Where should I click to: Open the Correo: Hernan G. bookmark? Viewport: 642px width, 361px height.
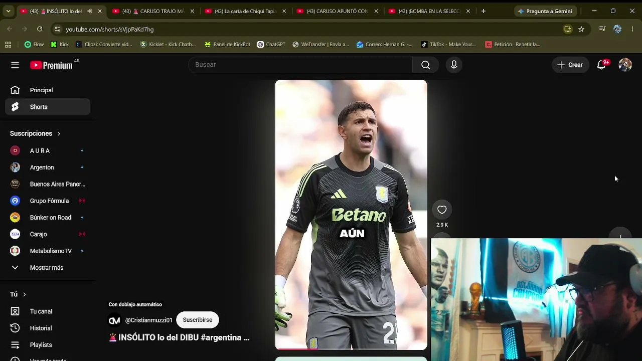tap(384, 44)
